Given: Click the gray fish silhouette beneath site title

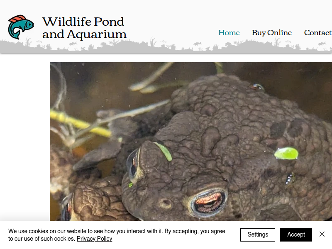Looking at the screenshot, I should point(73,44).
